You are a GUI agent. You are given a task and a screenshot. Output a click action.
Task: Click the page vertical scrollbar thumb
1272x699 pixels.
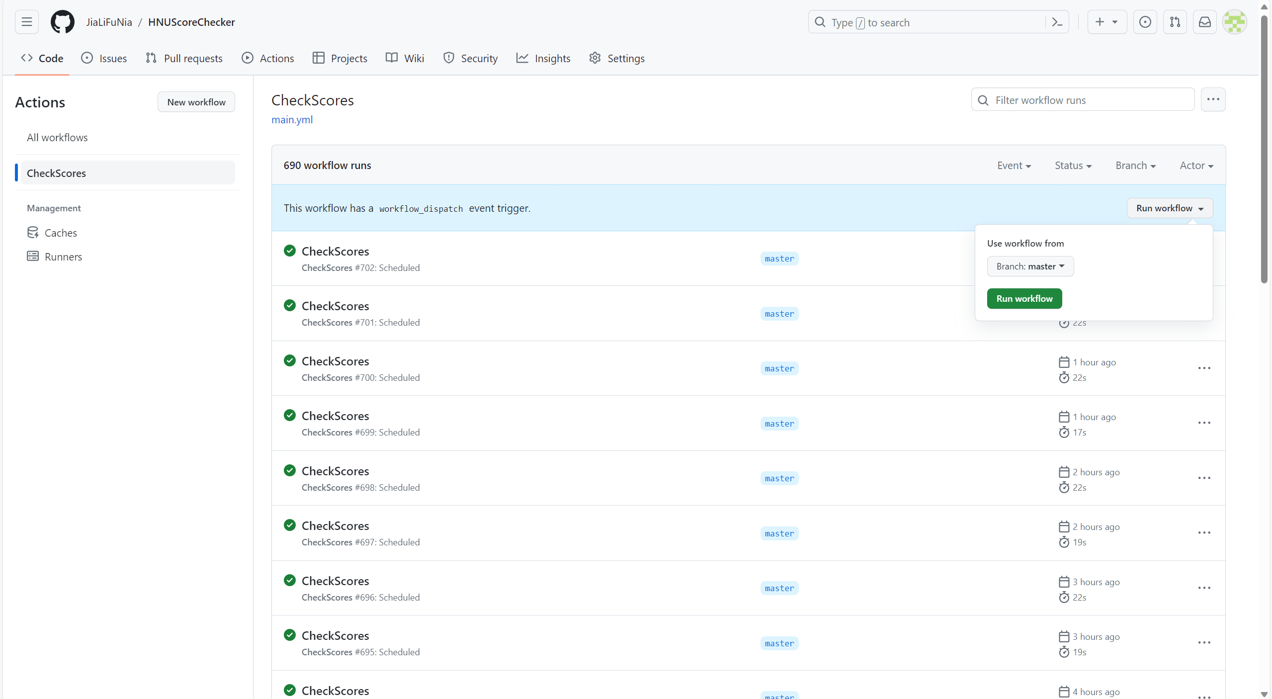[x=1265, y=149]
